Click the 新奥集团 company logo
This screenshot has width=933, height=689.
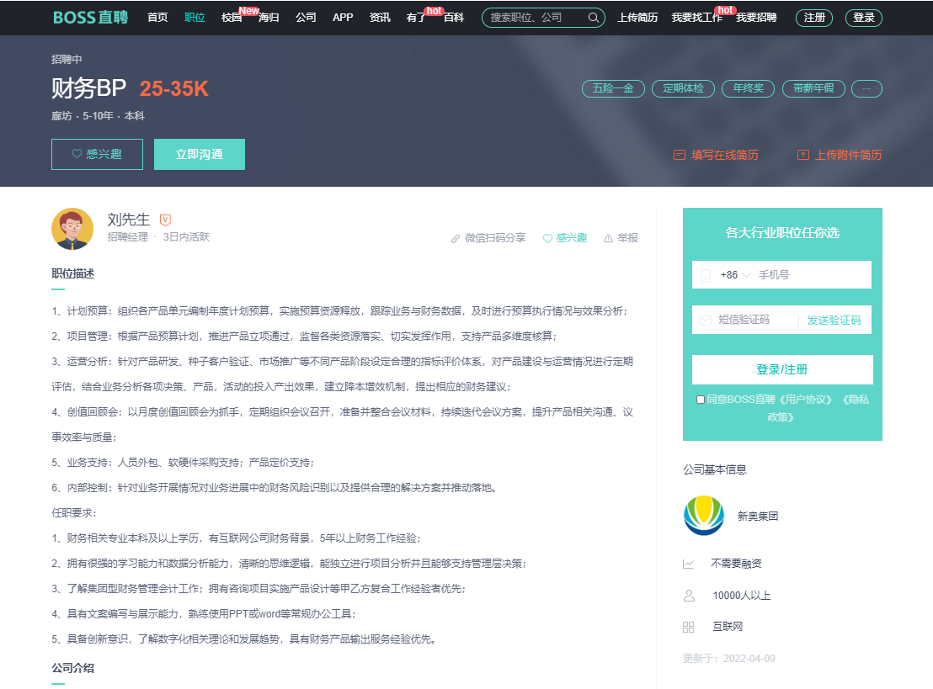tap(704, 516)
